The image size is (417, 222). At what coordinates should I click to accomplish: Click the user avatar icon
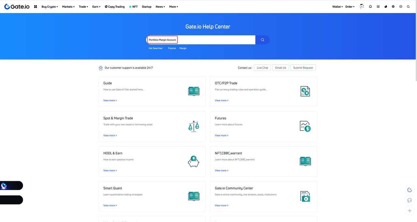tap(362, 7)
